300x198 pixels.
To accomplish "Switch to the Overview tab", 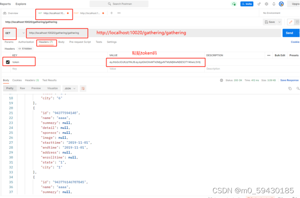I will coord(11,13).
